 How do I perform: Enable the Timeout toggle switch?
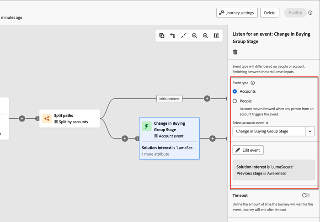coord(306,196)
